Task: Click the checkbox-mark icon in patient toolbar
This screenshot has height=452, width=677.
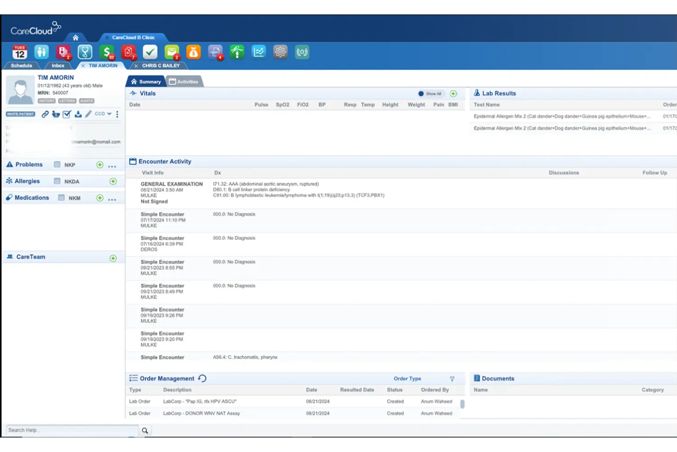Action: (x=67, y=114)
